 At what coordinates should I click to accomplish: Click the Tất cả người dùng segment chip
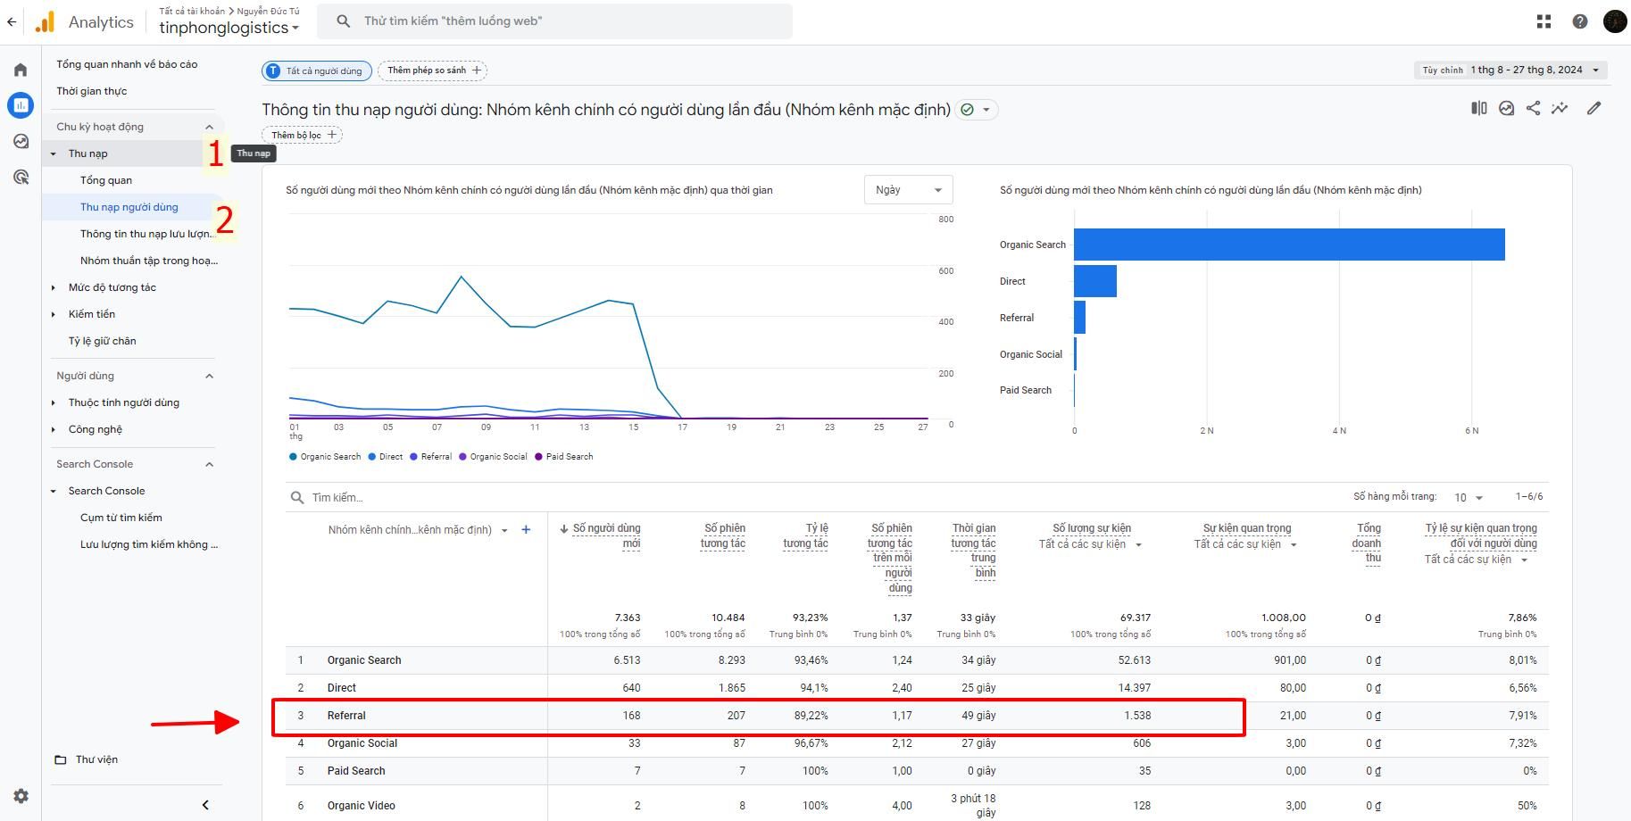(x=317, y=70)
